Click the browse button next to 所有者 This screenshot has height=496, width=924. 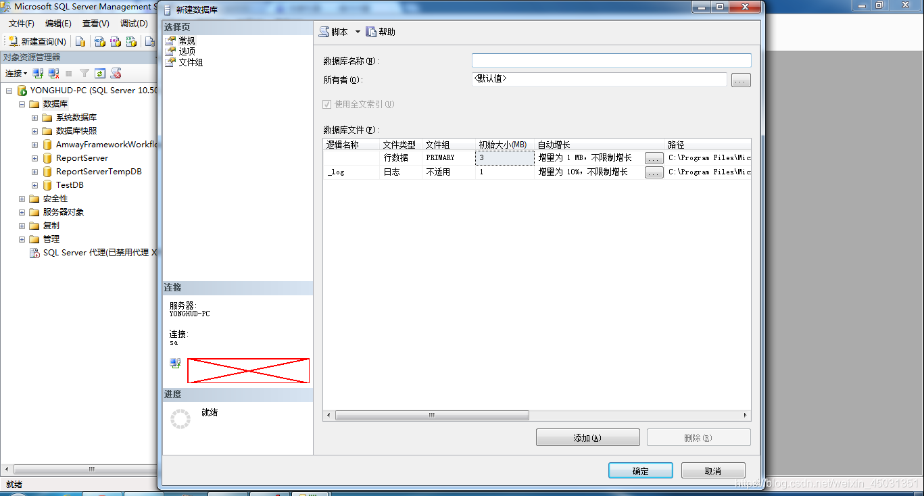coord(741,80)
